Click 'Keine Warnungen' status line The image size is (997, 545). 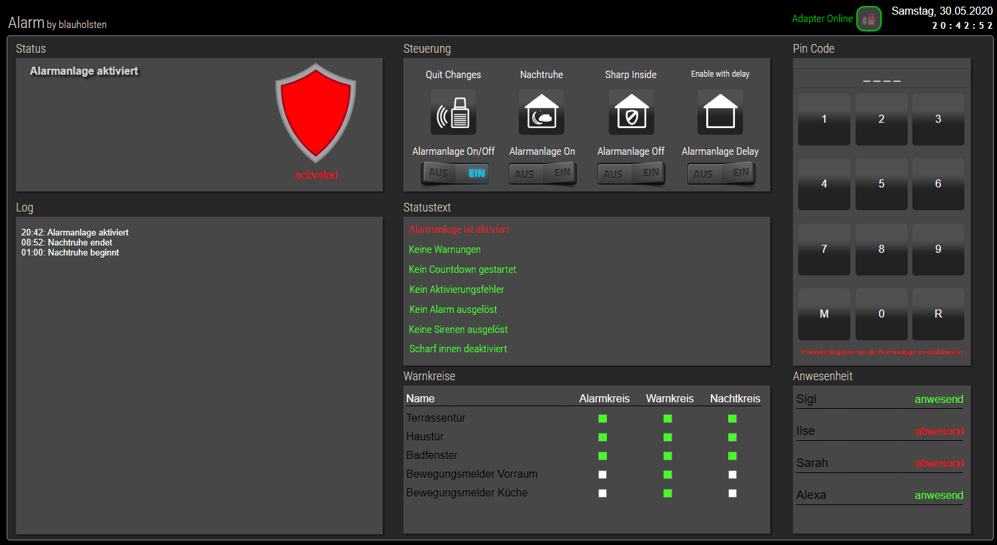(x=445, y=249)
